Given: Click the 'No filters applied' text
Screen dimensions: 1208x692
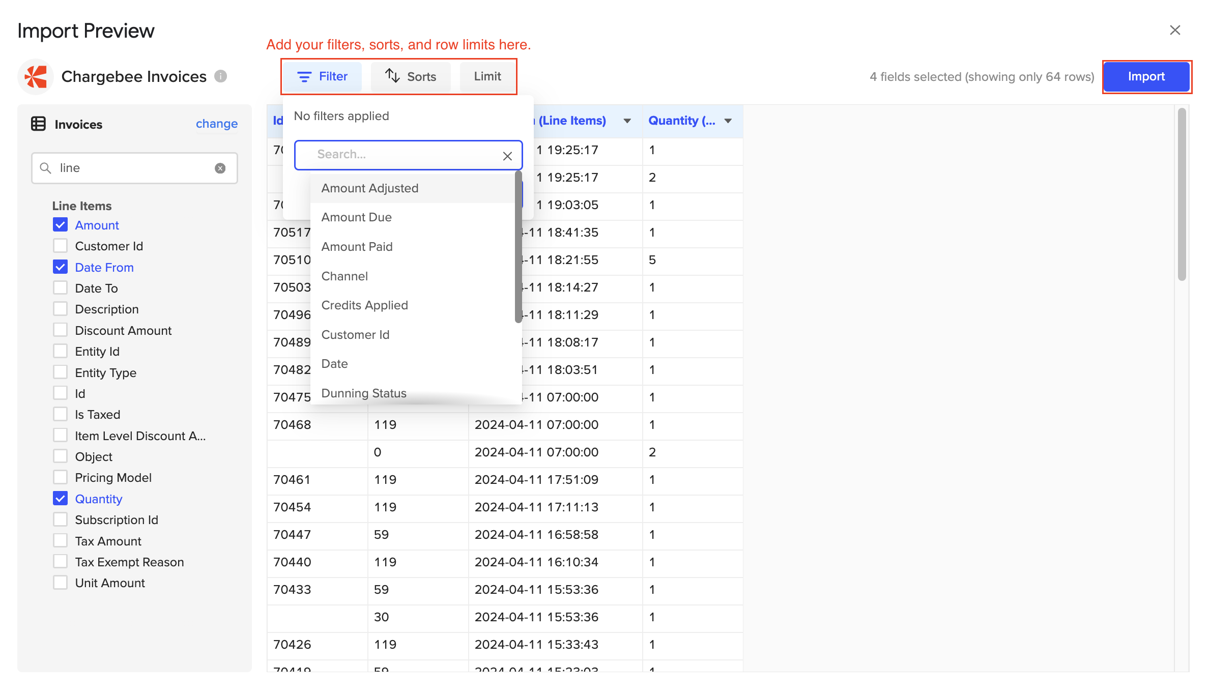Looking at the screenshot, I should click(341, 116).
